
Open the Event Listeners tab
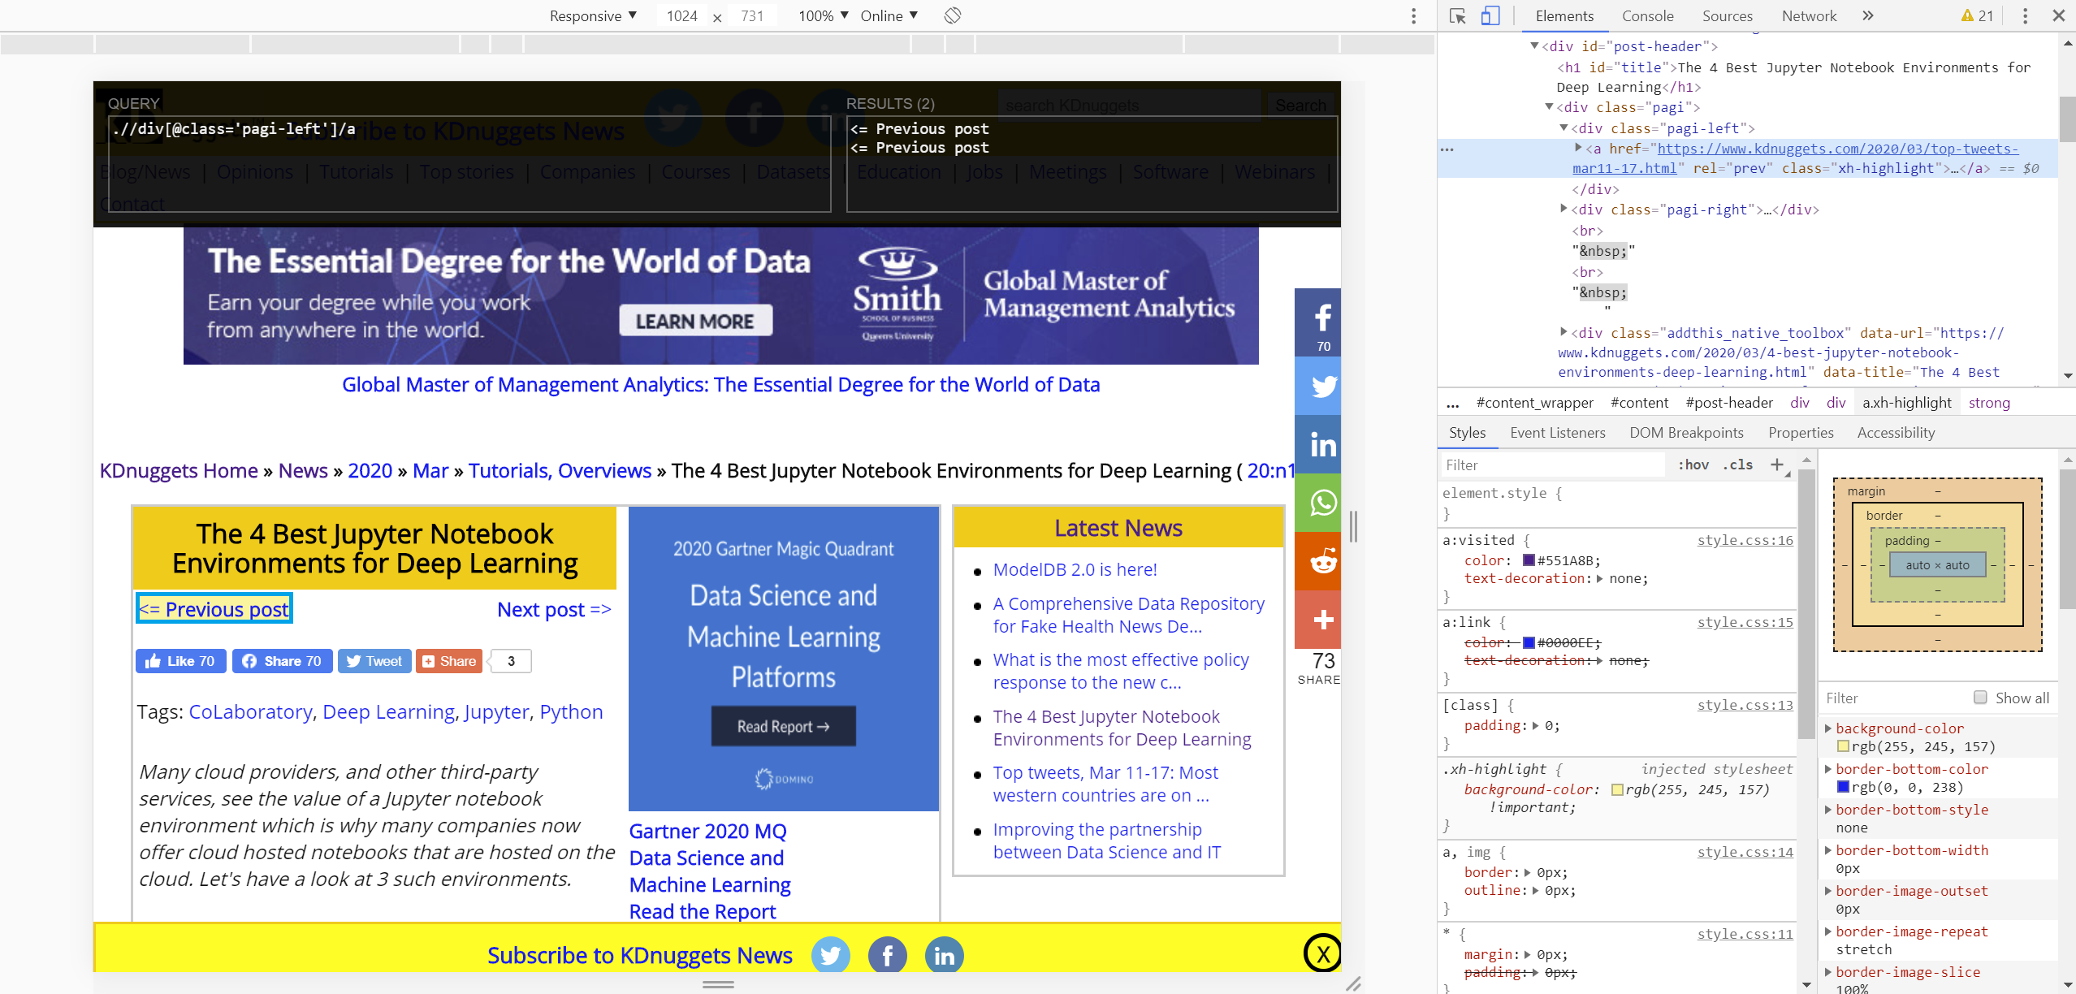(x=1557, y=433)
